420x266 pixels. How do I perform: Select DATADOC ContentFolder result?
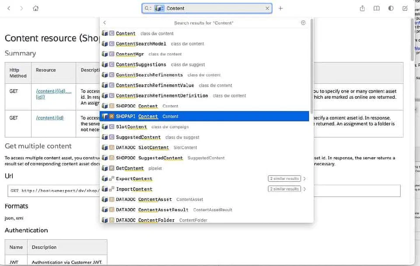click(x=204, y=220)
